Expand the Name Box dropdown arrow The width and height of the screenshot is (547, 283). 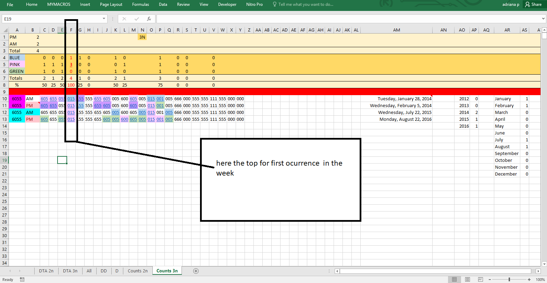(x=104, y=19)
